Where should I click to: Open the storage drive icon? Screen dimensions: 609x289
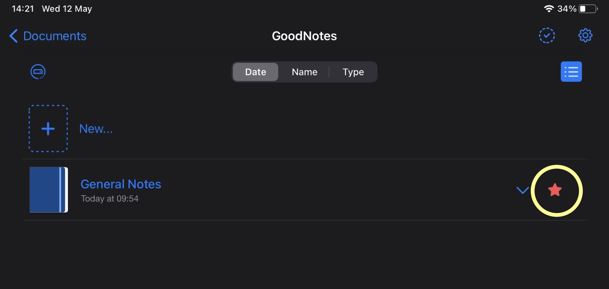(x=38, y=72)
